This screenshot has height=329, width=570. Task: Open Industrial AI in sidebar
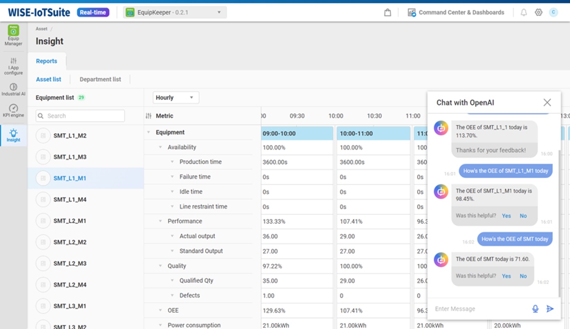click(13, 90)
